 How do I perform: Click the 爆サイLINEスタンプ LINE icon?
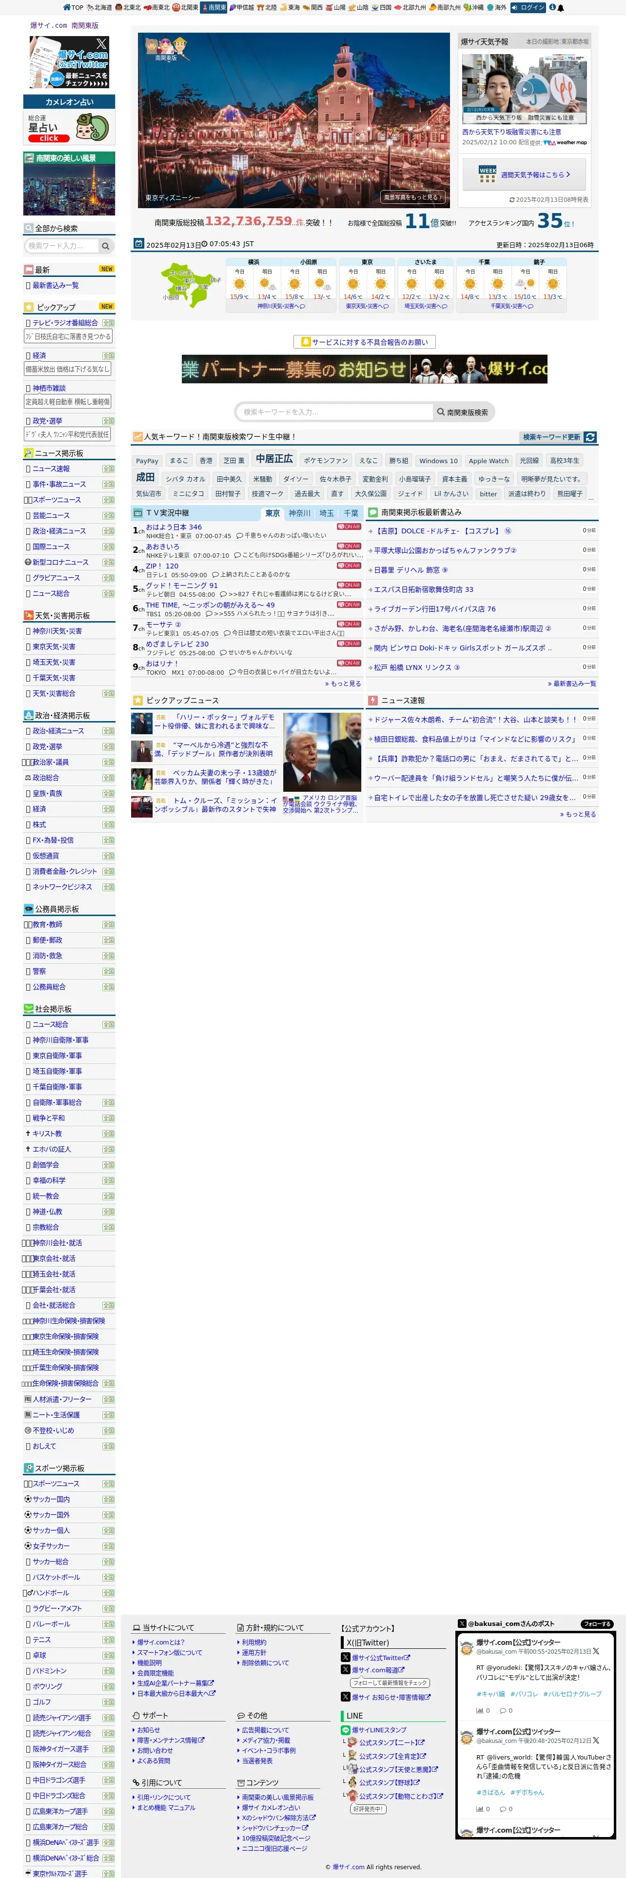(x=346, y=1731)
